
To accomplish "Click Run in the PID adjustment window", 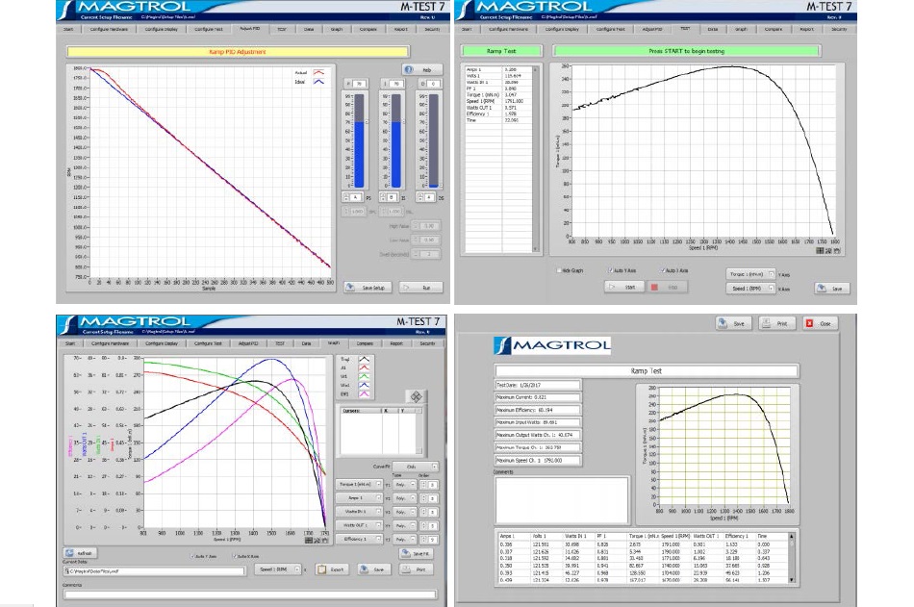I will (420, 288).
